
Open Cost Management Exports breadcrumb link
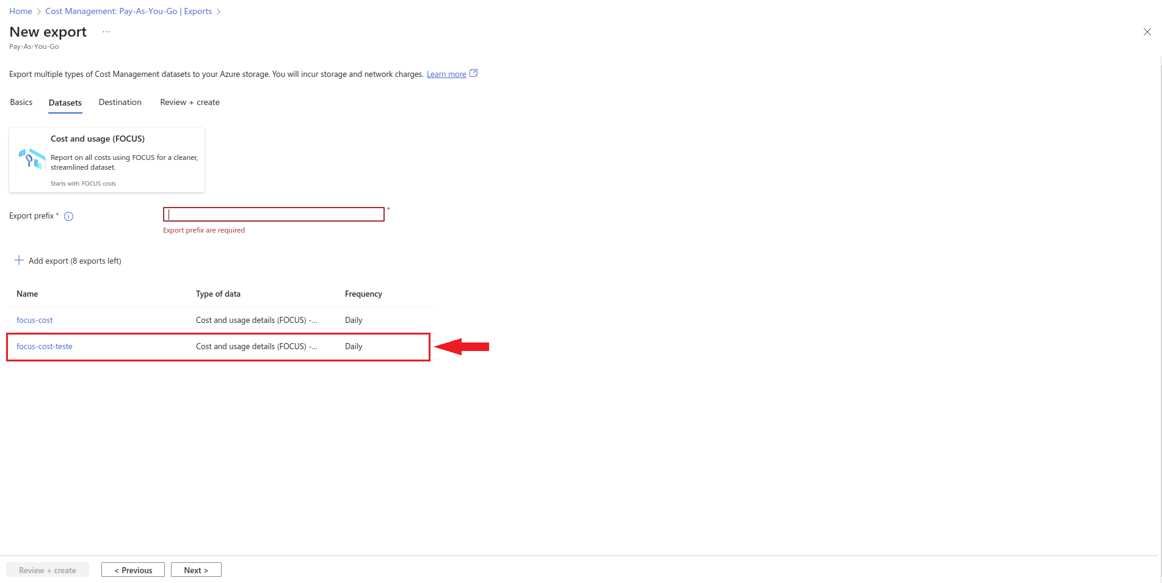pyautogui.click(x=128, y=11)
